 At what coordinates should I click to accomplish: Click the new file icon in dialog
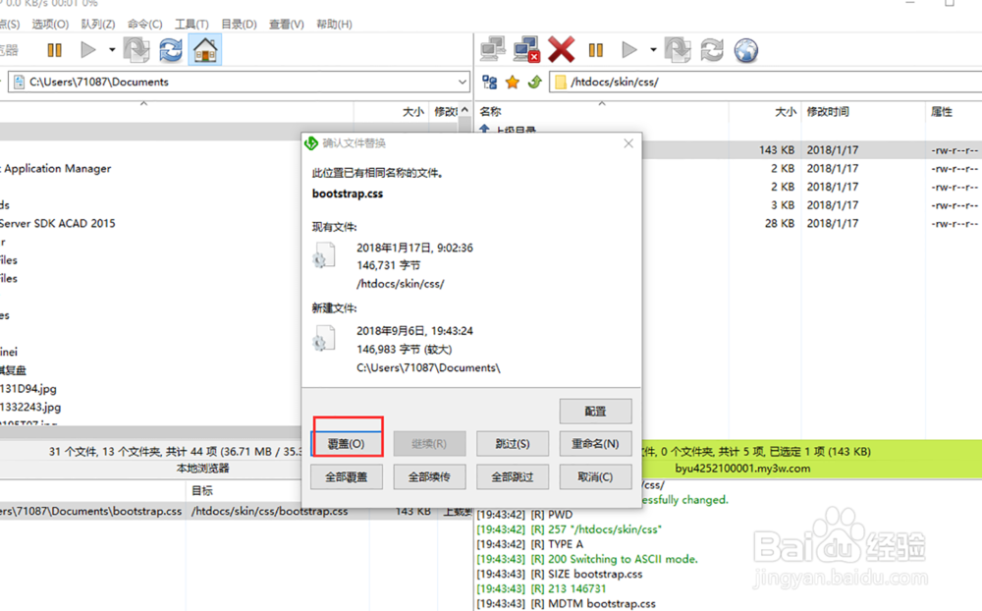324,338
